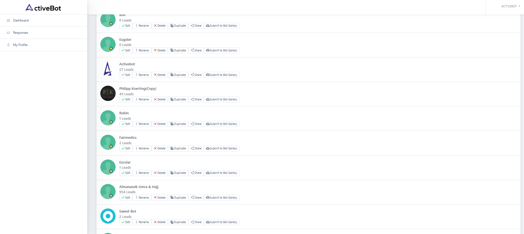Edit the Eugster bot
The width and height of the screenshot is (524, 234).
pyautogui.click(x=126, y=50)
